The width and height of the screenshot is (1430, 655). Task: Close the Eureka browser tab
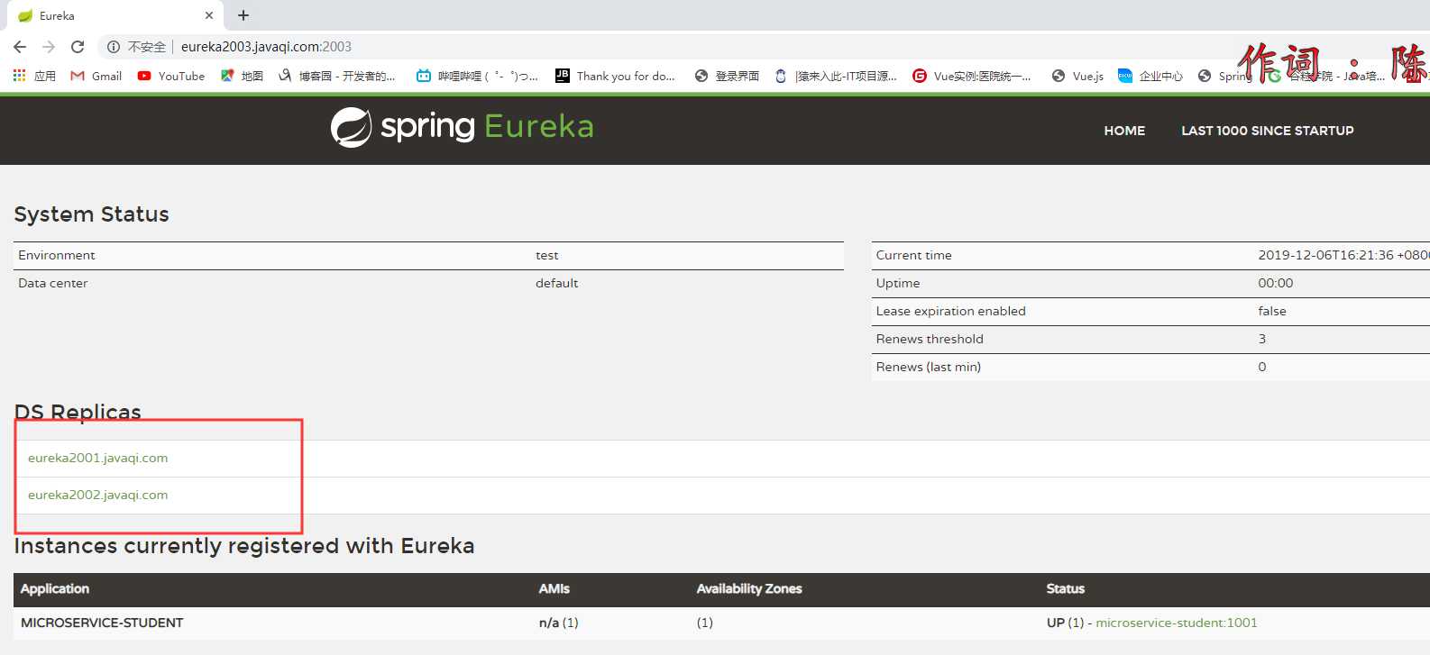(x=209, y=15)
